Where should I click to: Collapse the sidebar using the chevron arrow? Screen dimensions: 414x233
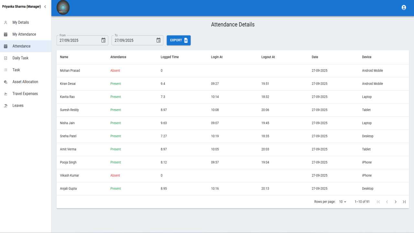(x=45, y=6)
